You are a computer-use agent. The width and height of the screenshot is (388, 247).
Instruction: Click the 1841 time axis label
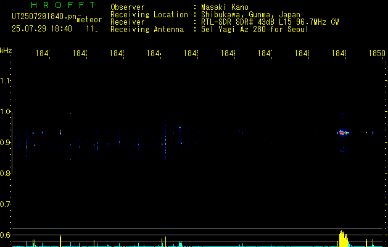tap(43, 53)
